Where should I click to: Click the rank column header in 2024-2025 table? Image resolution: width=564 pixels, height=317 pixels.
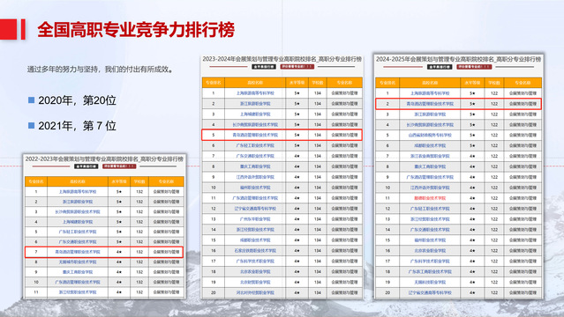pos(387,83)
